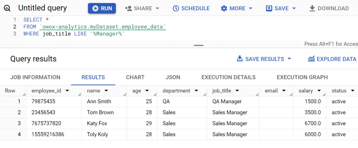Click the table reference owox-analytics.myDataset.employee_data
358x148 pixels.
pos(103,27)
